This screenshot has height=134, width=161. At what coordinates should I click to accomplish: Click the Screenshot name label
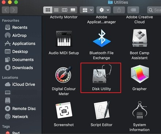tap(64, 125)
